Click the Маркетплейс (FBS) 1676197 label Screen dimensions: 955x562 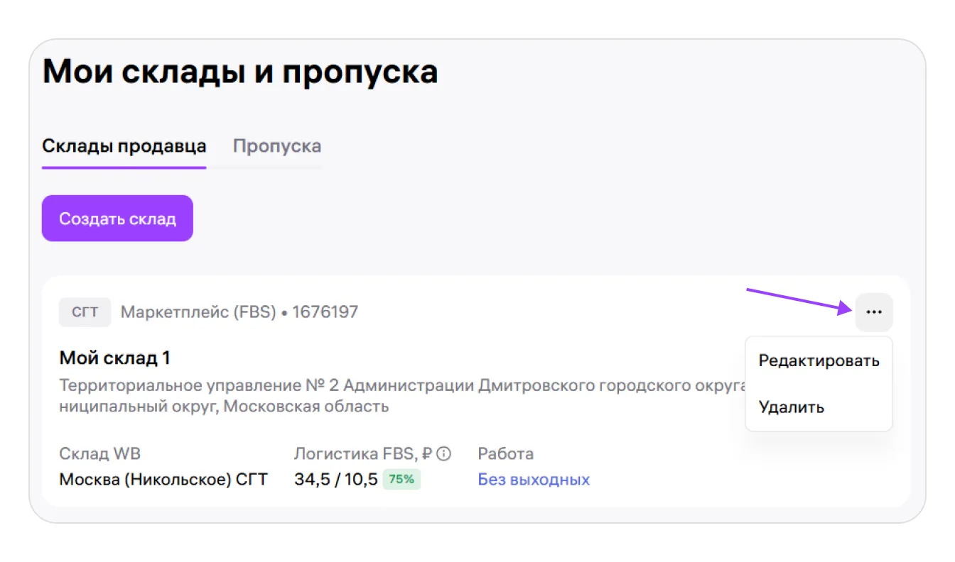click(x=239, y=312)
